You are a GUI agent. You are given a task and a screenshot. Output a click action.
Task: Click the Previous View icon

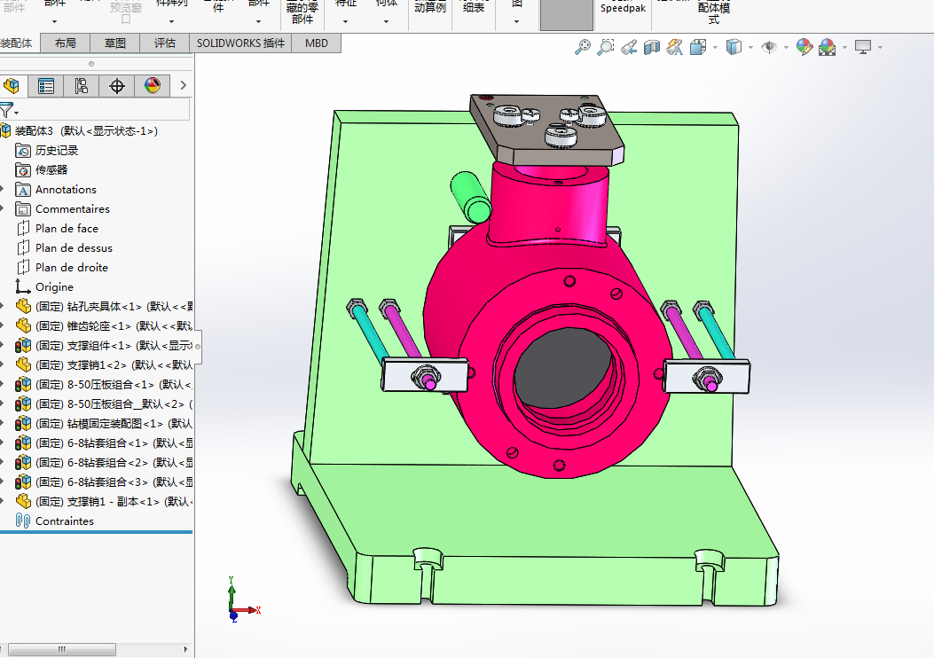click(629, 47)
